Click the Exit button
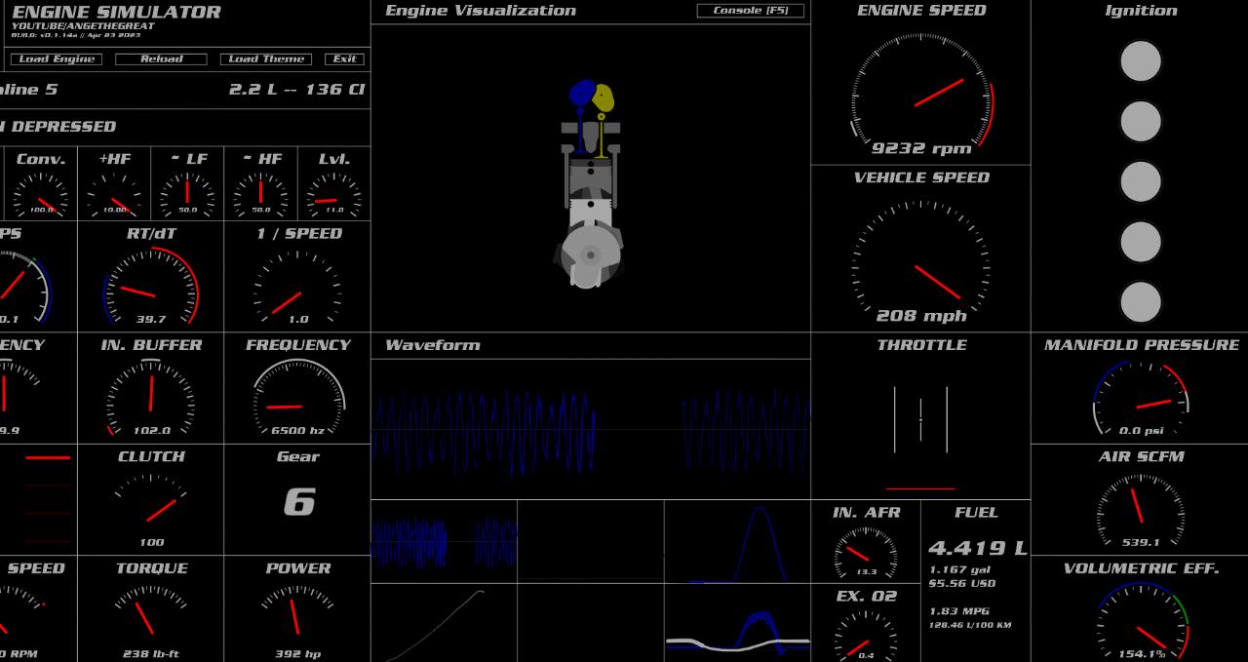This screenshot has width=1248, height=662. [x=344, y=59]
